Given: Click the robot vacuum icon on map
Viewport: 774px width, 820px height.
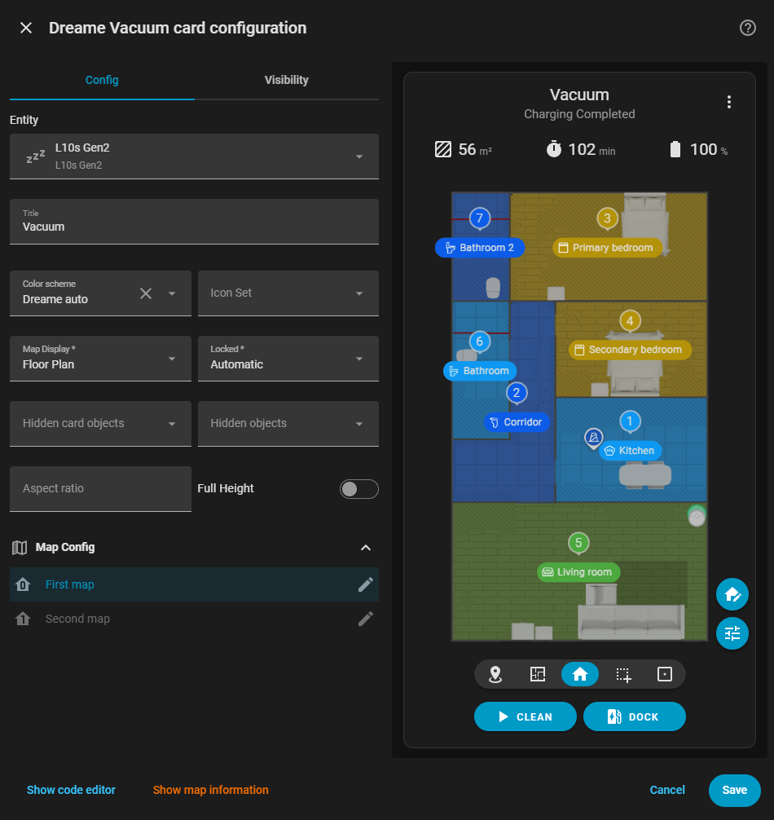Looking at the screenshot, I should 696,516.
